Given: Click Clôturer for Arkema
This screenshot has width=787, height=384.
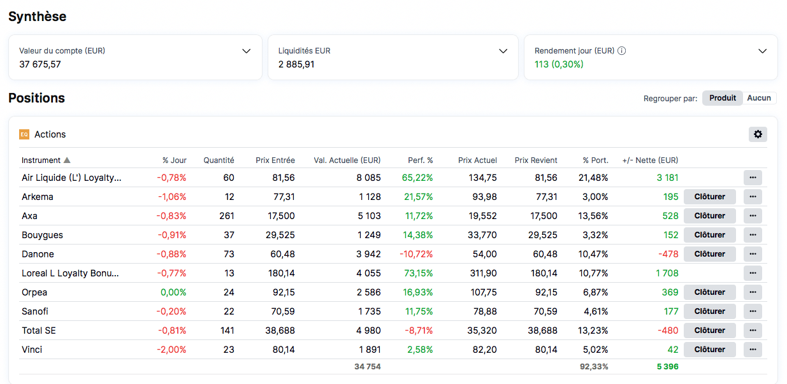Looking at the screenshot, I should (x=710, y=197).
